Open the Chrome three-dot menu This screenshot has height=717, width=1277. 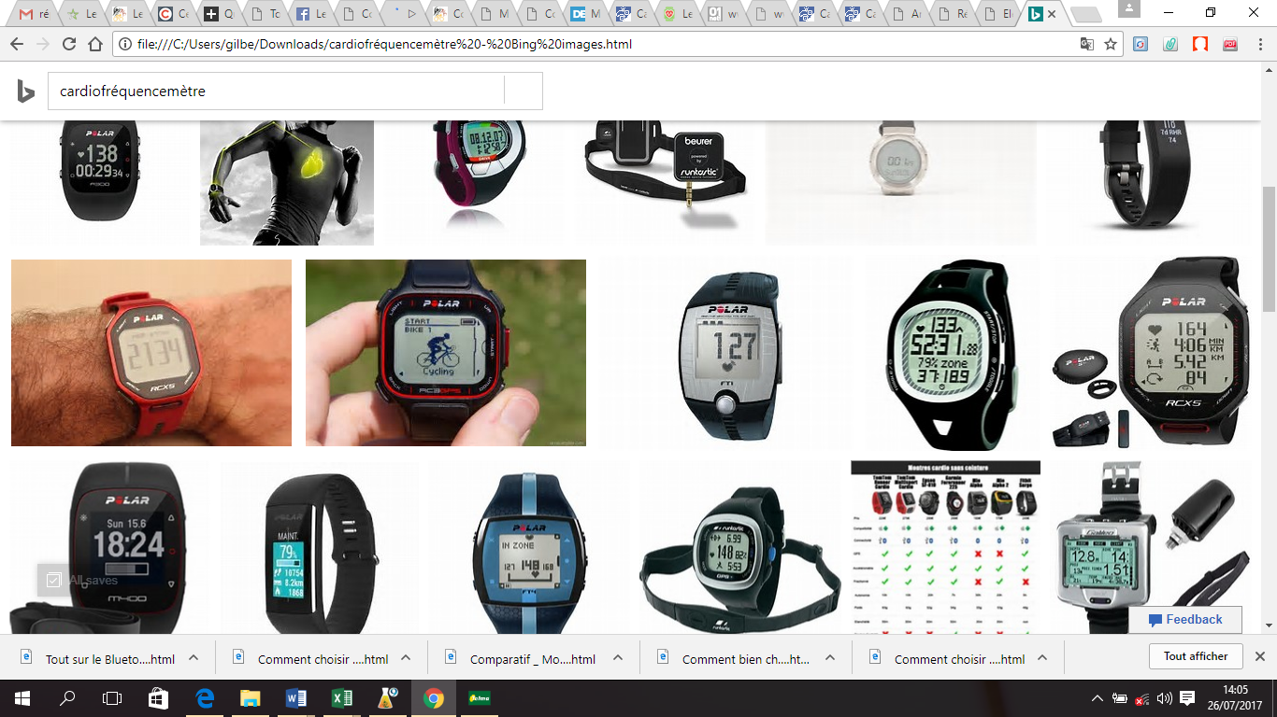(x=1258, y=44)
